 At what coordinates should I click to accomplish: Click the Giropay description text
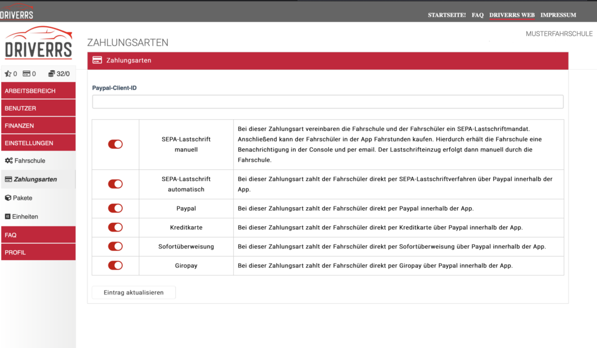tap(375, 265)
